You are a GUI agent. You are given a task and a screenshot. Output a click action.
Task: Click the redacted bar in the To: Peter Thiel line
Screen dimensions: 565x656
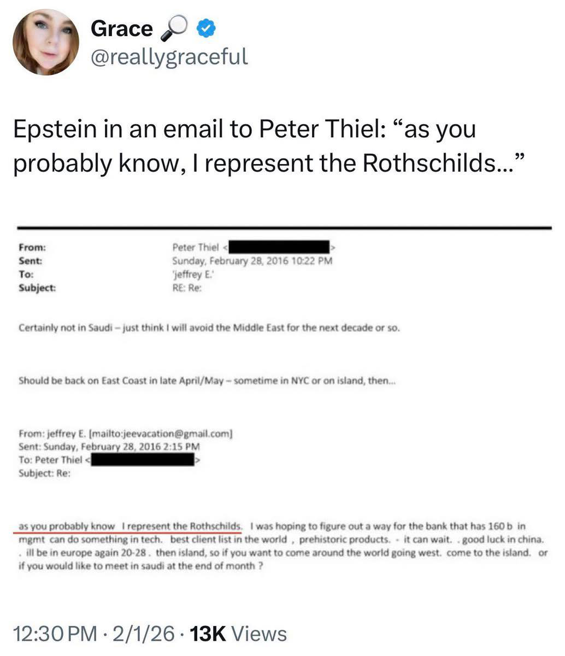[143, 460]
